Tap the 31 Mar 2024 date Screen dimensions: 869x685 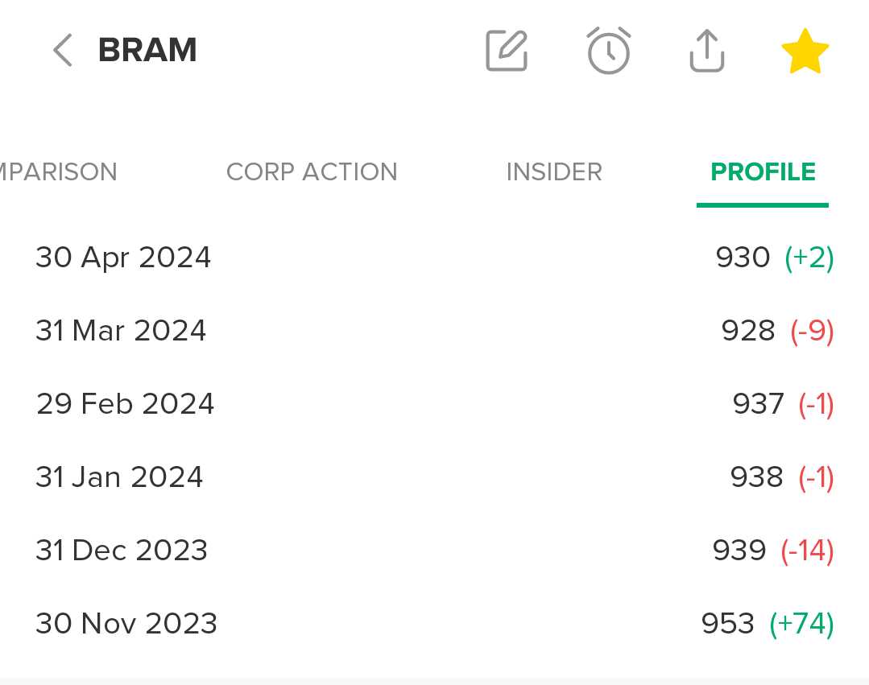[x=121, y=331]
